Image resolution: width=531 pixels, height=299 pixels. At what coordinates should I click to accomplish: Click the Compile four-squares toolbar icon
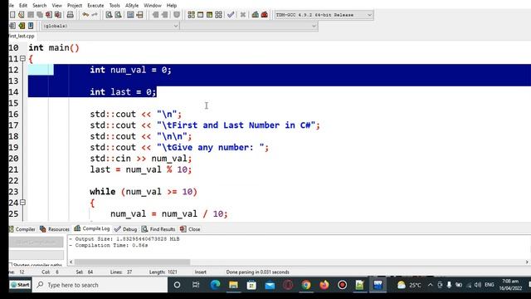click(192, 15)
